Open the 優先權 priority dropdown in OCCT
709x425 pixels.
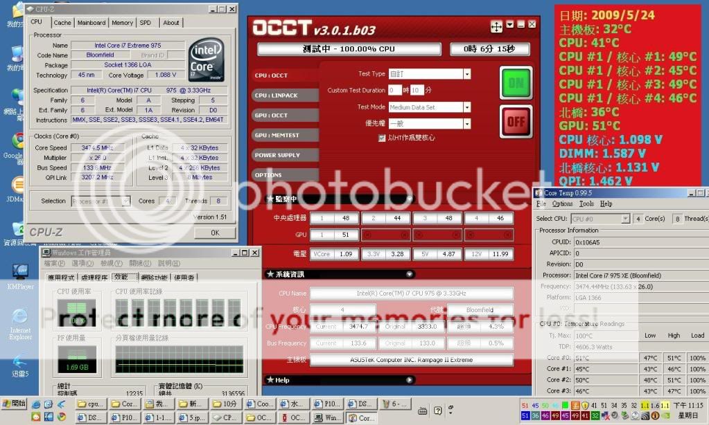pos(466,124)
